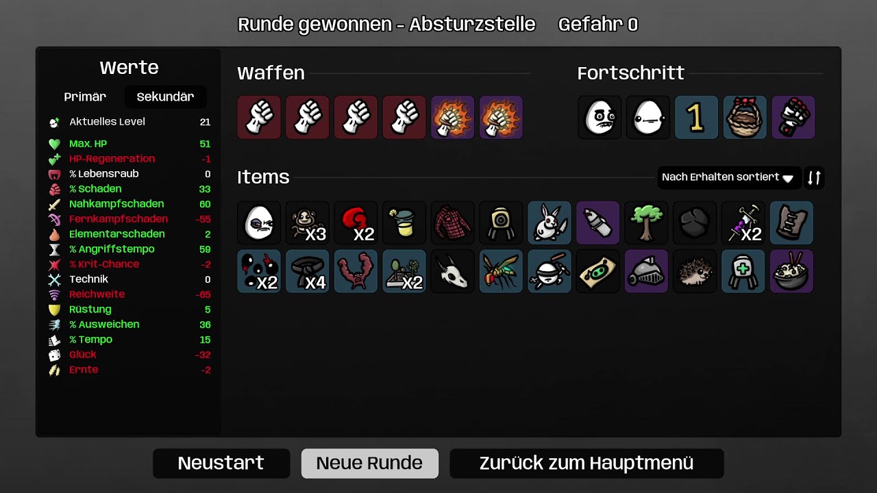Image resolution: width=877 pixels, height=493 pixels.
Task: Start a Neue Runde
Action: [369, 463]
